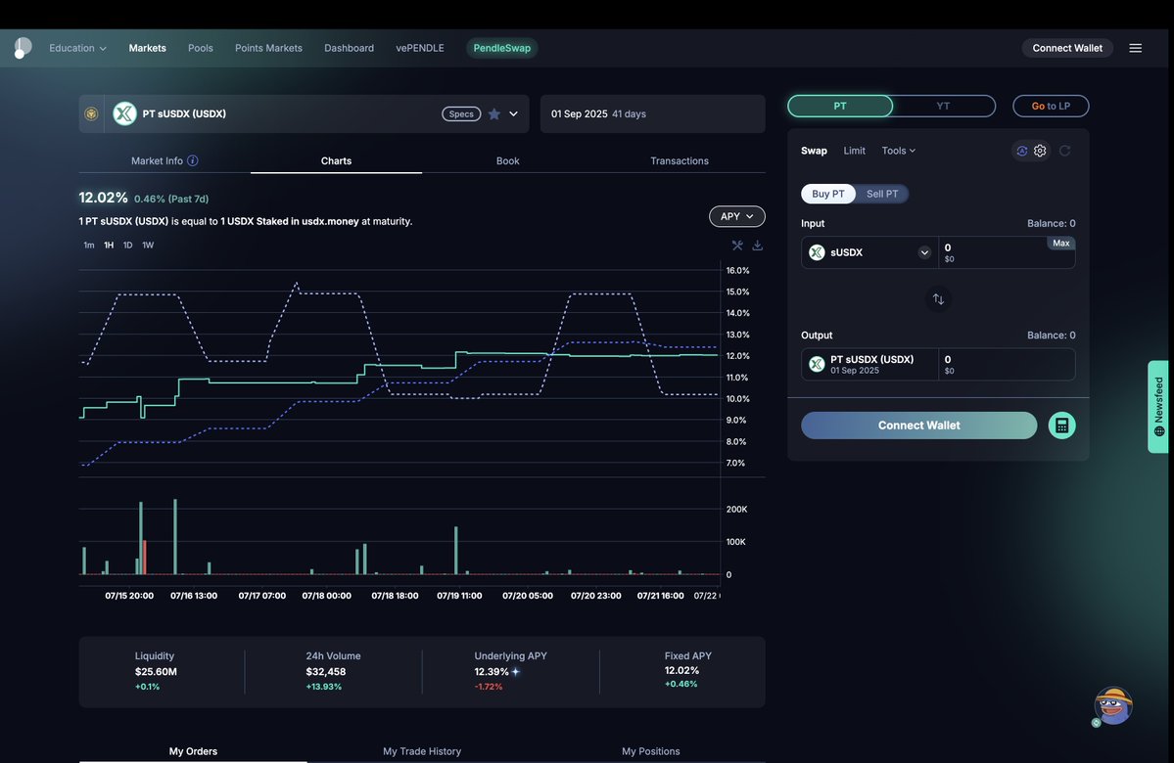
Task: Click the sUSDX input token logo
Action: [x=817, y=252]
